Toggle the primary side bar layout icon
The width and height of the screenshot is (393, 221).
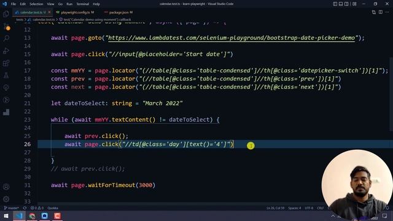(335, 4)
